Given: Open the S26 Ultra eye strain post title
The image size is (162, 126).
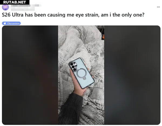Looking at the screenshot, I should click(73, 15).
